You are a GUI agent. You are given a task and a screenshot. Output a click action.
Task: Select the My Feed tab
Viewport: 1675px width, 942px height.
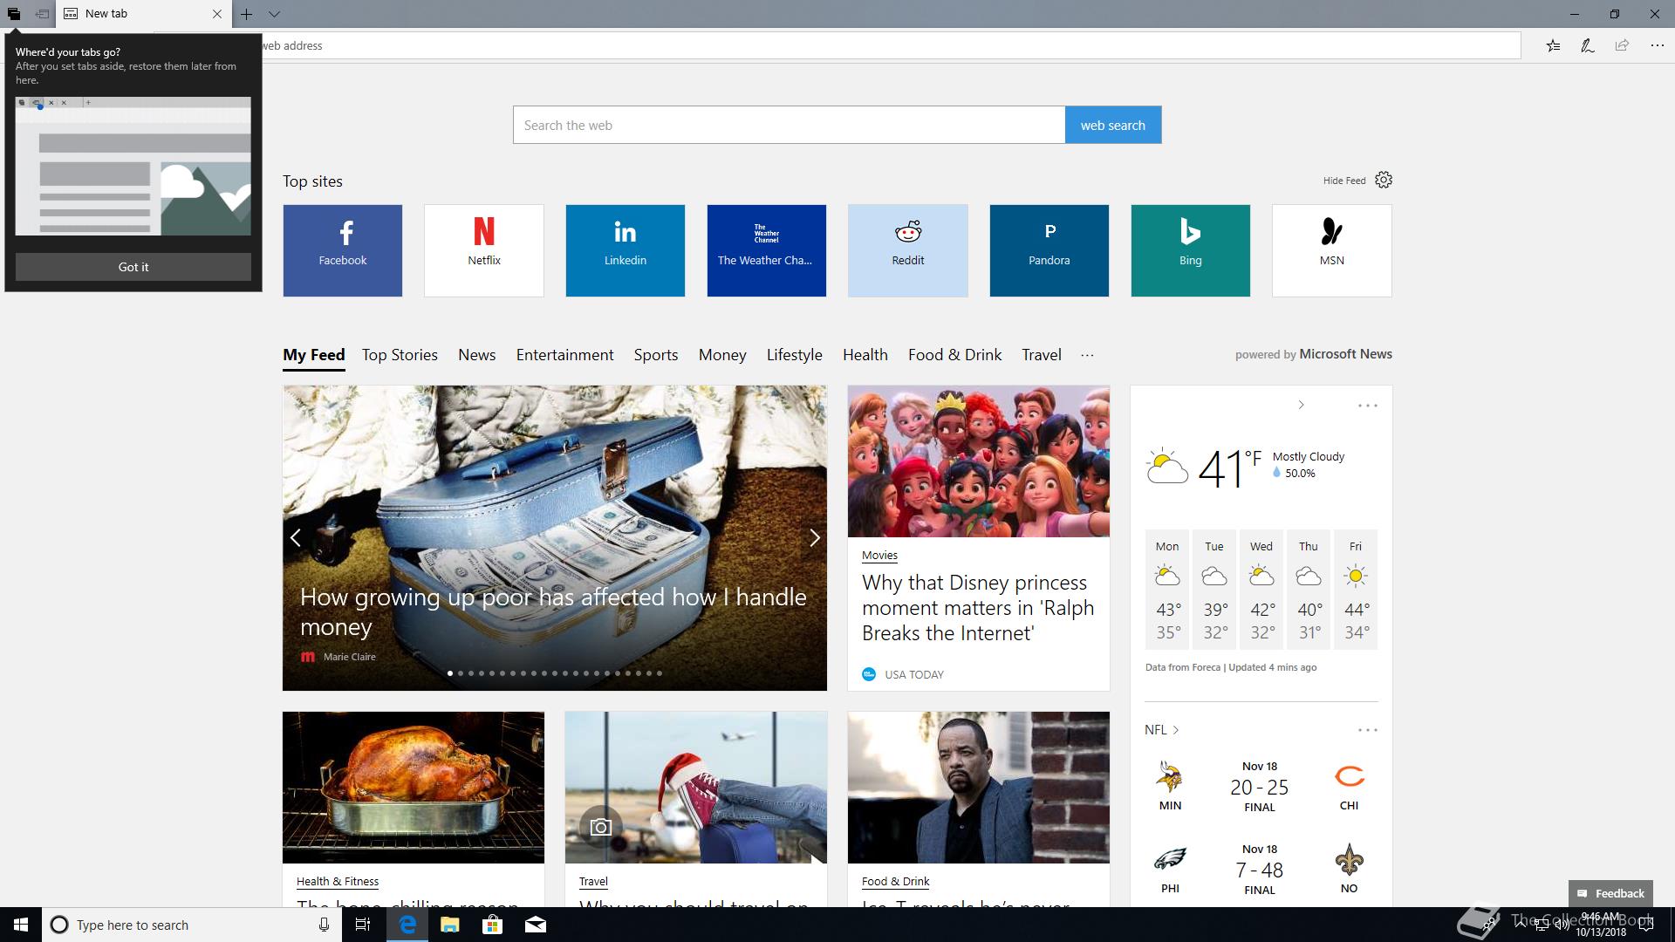314,355
